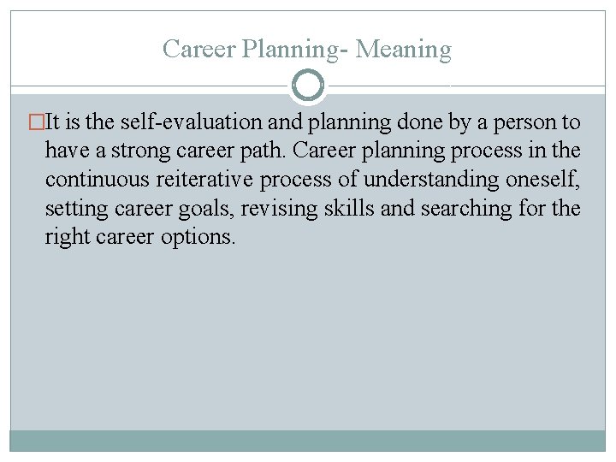Click the word 'continuous' starting the third line

[x=97, y=180]
